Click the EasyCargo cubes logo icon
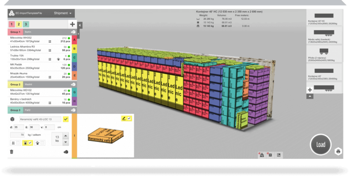Screen dimensions: 350x179 [11, 13]
